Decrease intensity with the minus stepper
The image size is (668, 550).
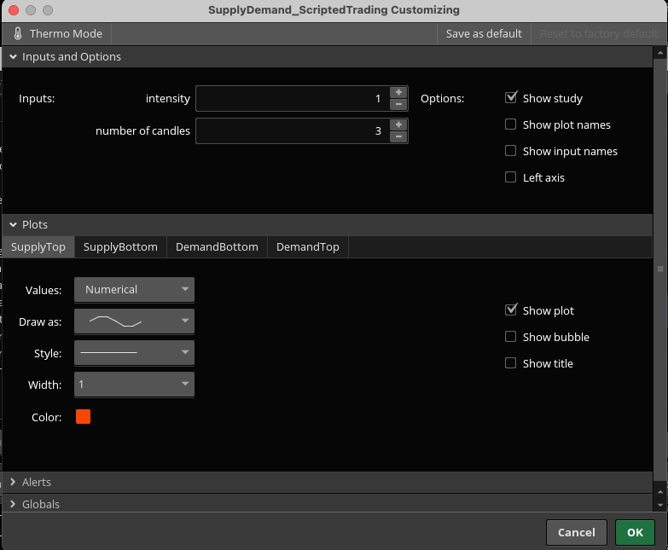[398, 104]
